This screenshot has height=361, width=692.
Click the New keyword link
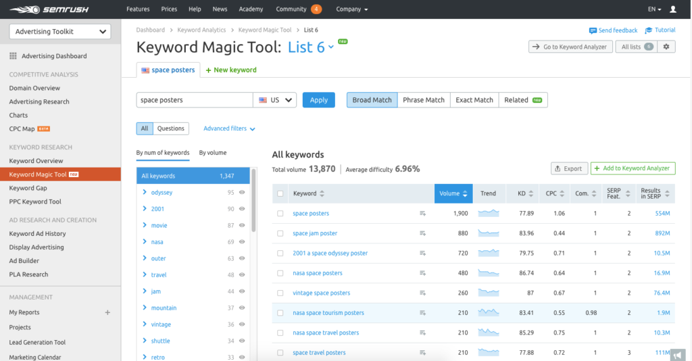pyautogui.click(x=231, y=70)
